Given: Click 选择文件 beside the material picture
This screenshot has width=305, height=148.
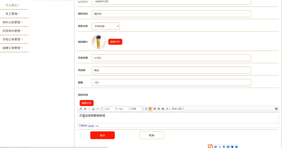Looking at the screenshot, I should [115, 42].
